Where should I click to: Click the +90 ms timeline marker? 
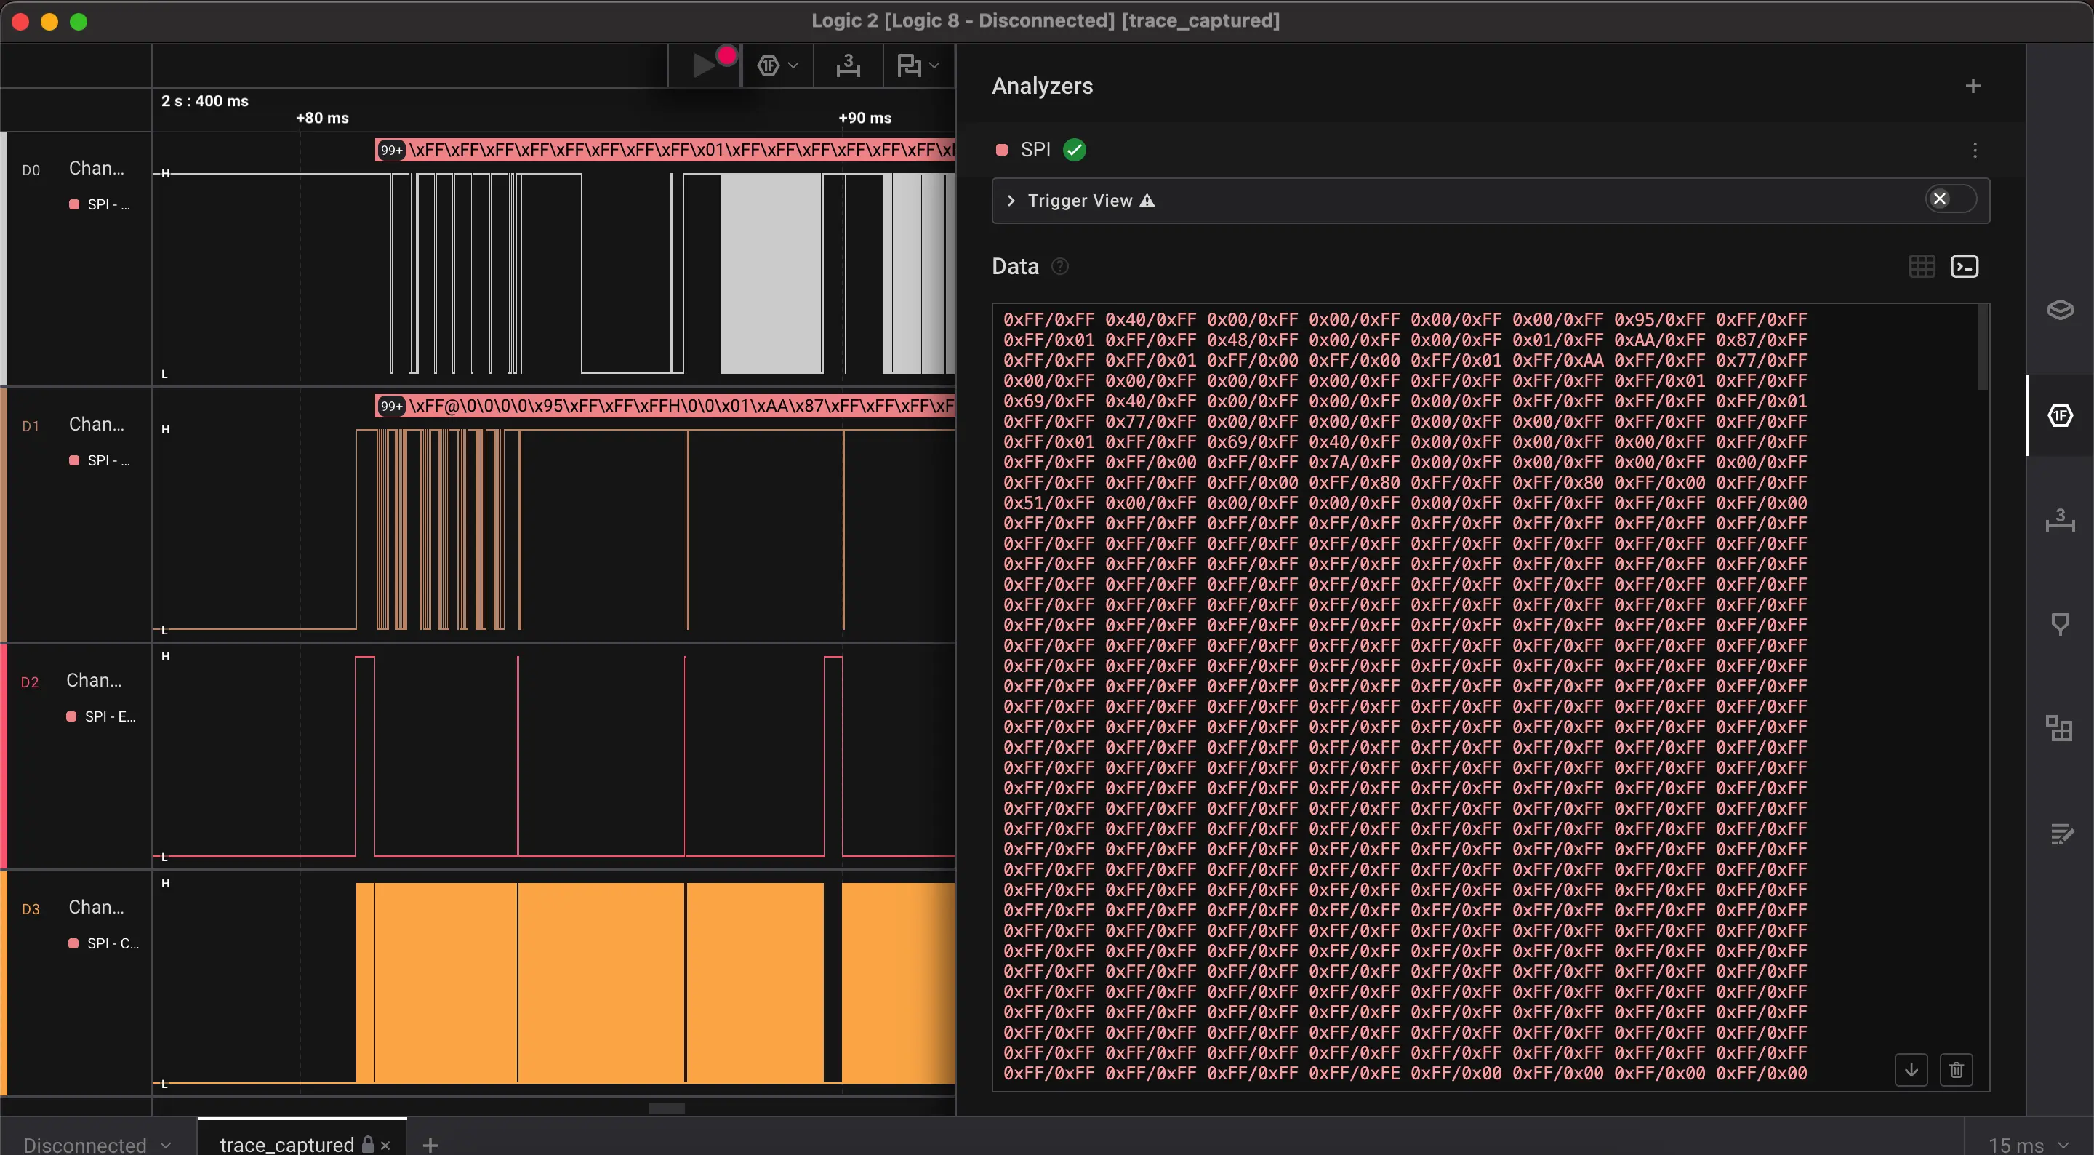tap(865, 118)
